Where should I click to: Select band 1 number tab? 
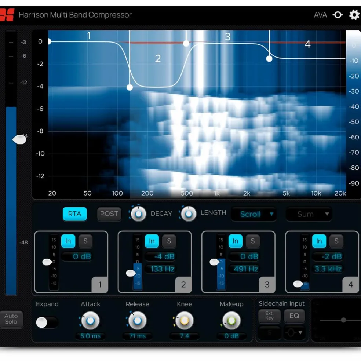point(100,285)
